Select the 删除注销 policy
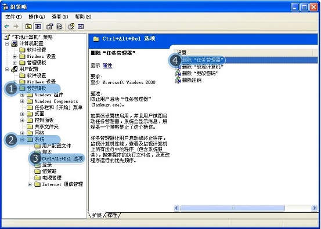 (192, 80)
